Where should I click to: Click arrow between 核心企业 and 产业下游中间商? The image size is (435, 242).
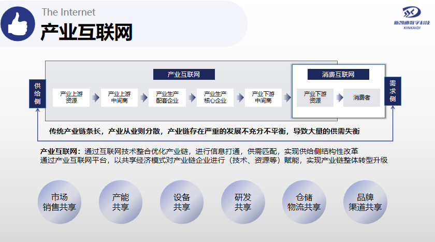tap(240, 97)
